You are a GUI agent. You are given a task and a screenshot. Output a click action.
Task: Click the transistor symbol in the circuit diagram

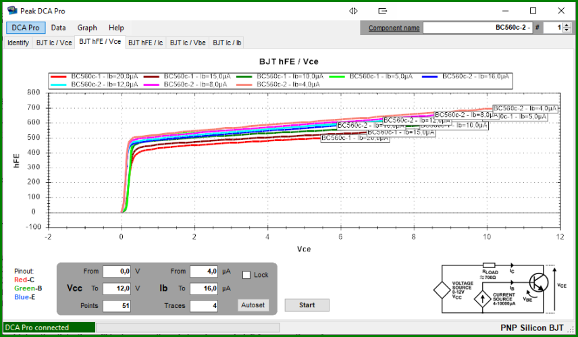click(x=539, y=283)
